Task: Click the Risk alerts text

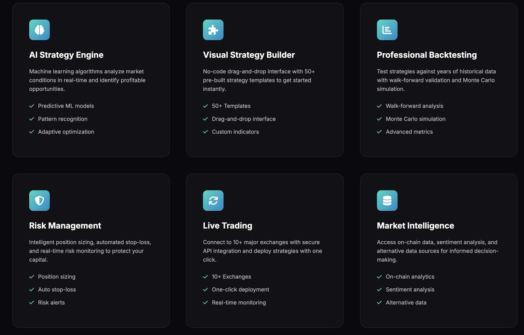Action: pyautogui.click(x=51, y=303)
